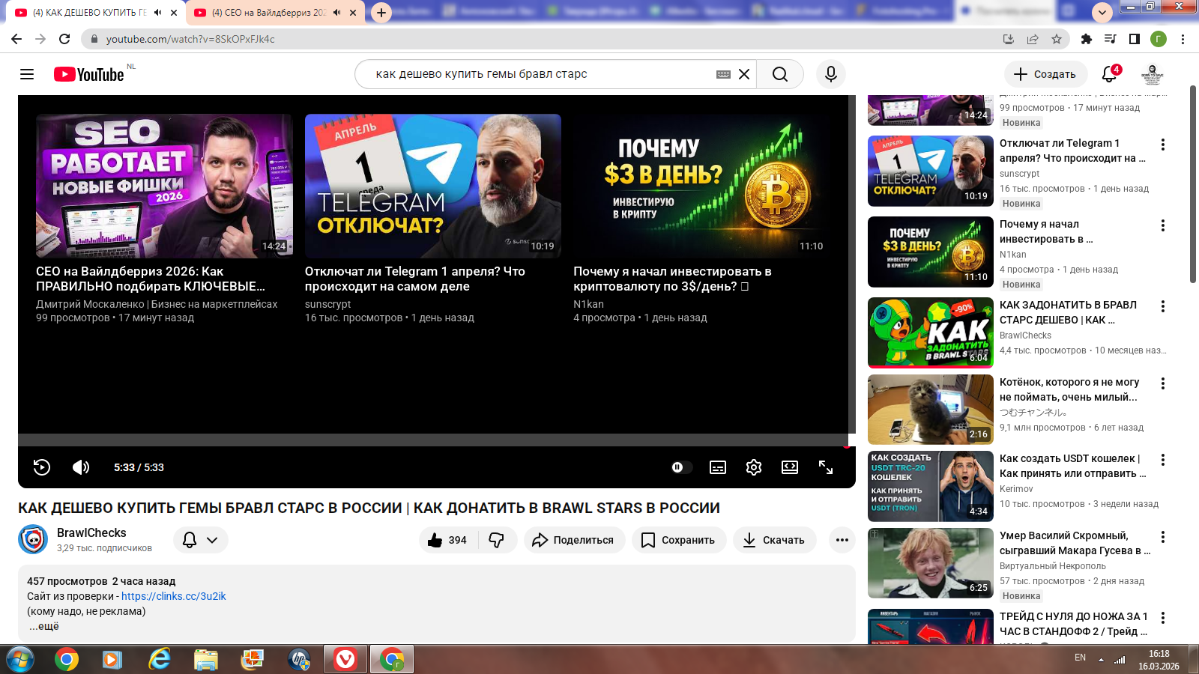Open options for Умер Василий Скромный video

1163,537
